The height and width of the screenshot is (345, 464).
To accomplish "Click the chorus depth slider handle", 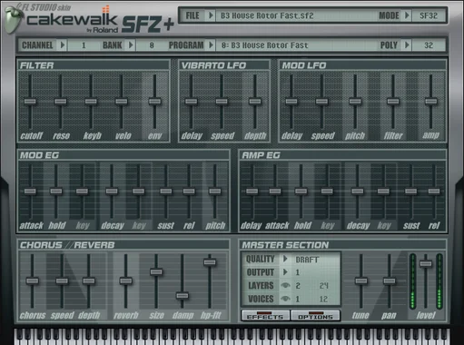I will (89, 281).
